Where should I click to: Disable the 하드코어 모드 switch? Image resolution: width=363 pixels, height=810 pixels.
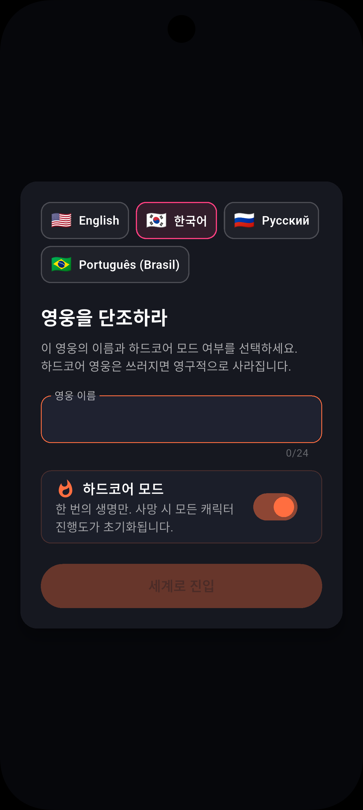(x=275, y=507)
